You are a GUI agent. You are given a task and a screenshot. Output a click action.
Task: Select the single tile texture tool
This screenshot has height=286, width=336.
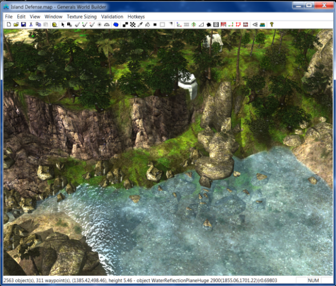125,25
